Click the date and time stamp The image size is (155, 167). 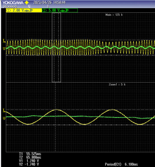point(50,3)
